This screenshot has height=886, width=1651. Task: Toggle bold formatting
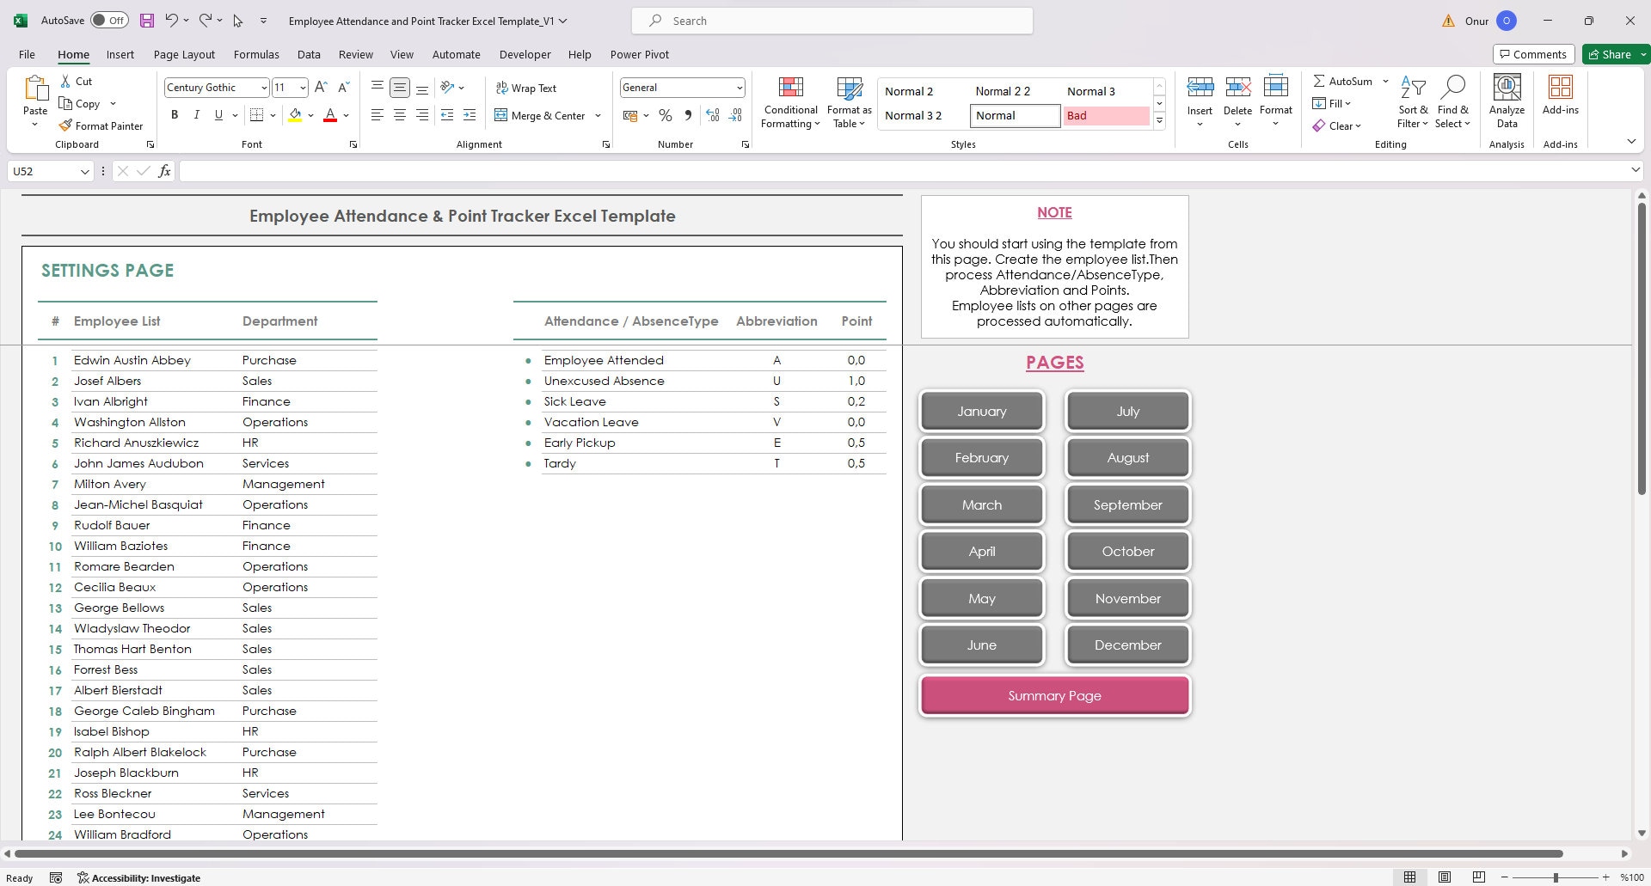(174, 114)
